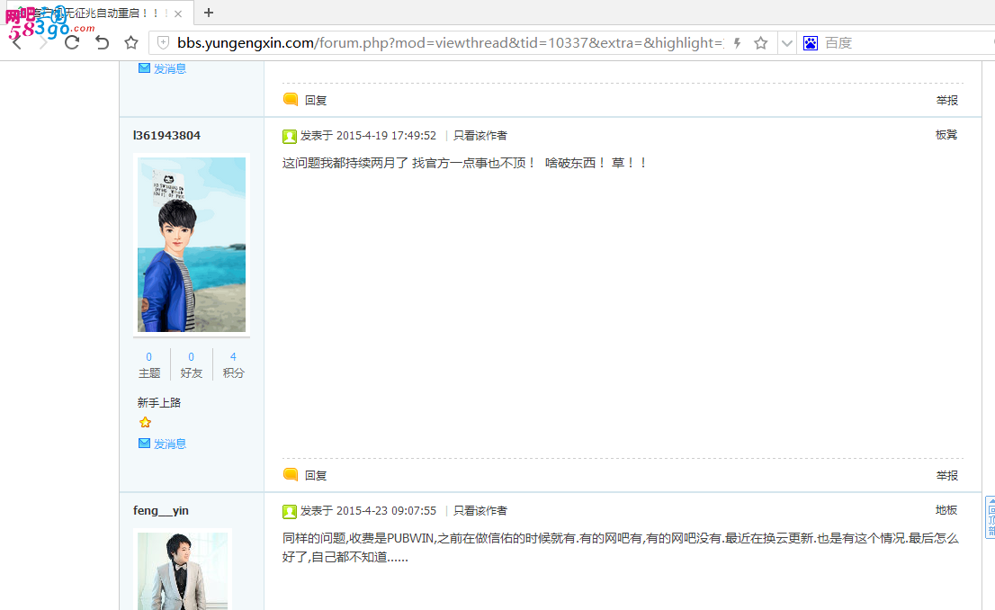
Task: Reload the page with the refresh icon
Action: click(72, 42)
